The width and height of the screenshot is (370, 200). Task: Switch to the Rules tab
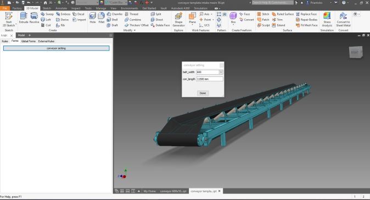click(x=5, y=41)
